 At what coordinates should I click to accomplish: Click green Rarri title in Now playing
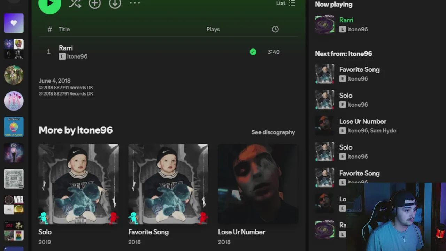346,20
